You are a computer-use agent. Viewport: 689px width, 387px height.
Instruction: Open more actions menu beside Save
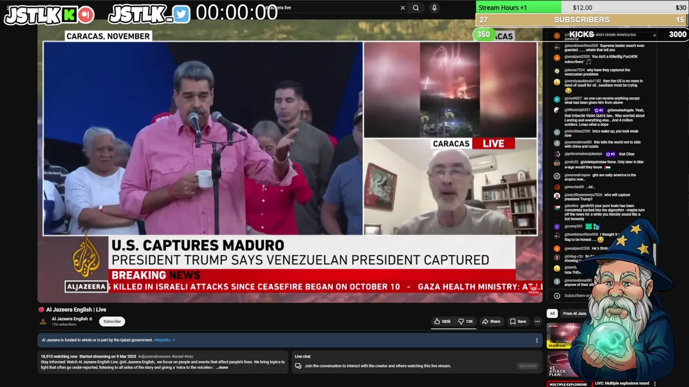tap(537, 321)
